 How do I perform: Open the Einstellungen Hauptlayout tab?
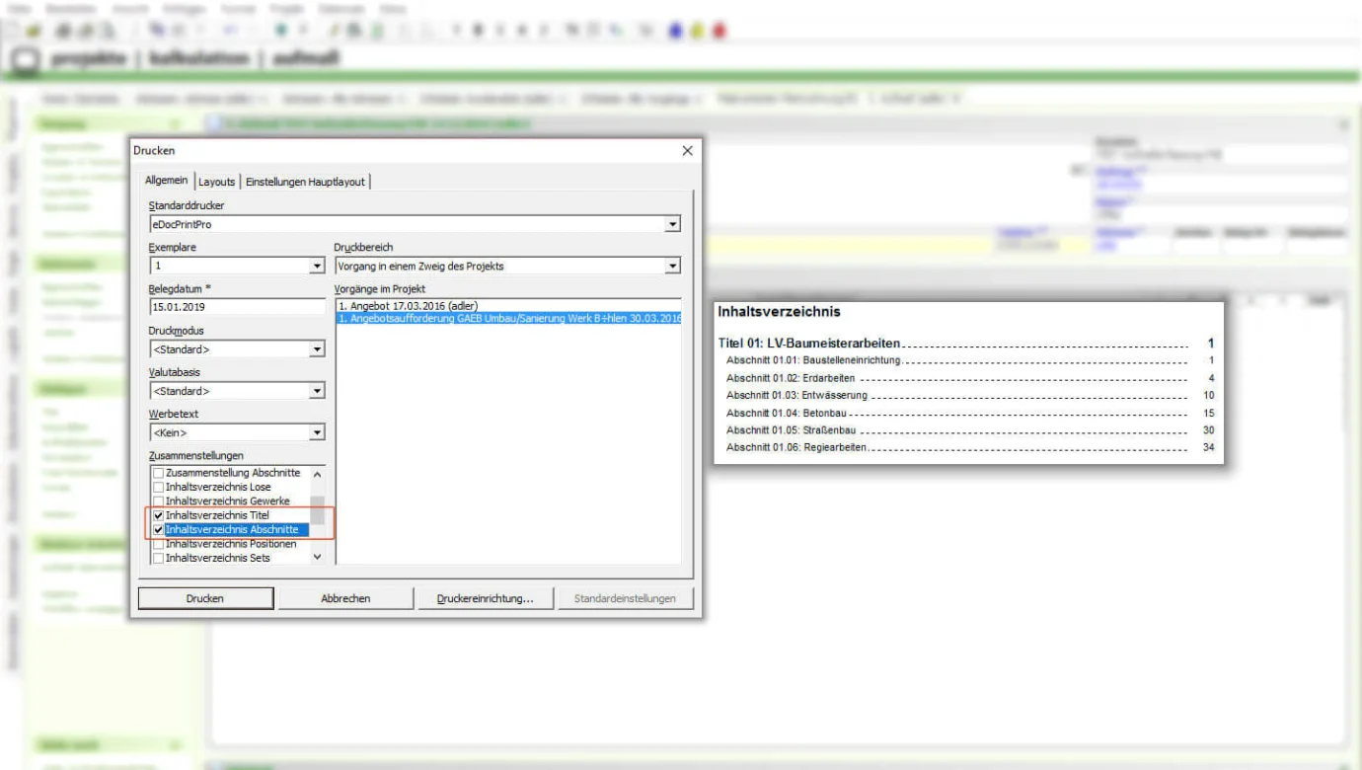(305, 182)
